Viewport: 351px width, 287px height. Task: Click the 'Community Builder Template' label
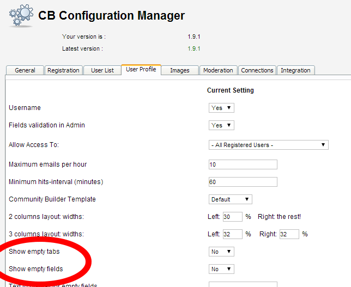[x=52, y=199]
